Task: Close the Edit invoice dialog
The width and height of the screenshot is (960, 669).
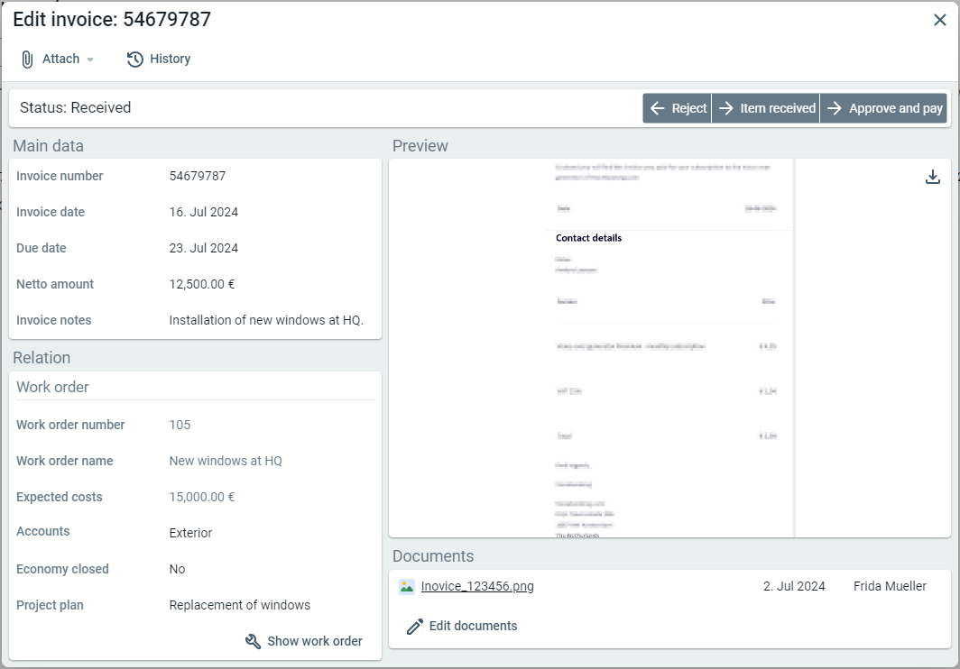Action: pyautogui.click(x=939, y=20)
